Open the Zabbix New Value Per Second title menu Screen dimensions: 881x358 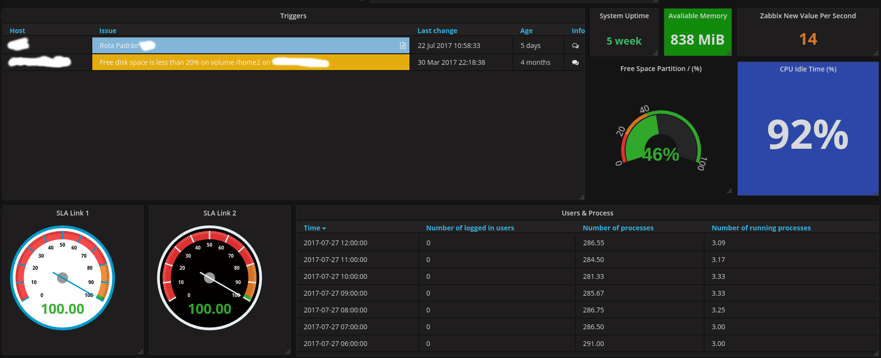coord(807,16)
